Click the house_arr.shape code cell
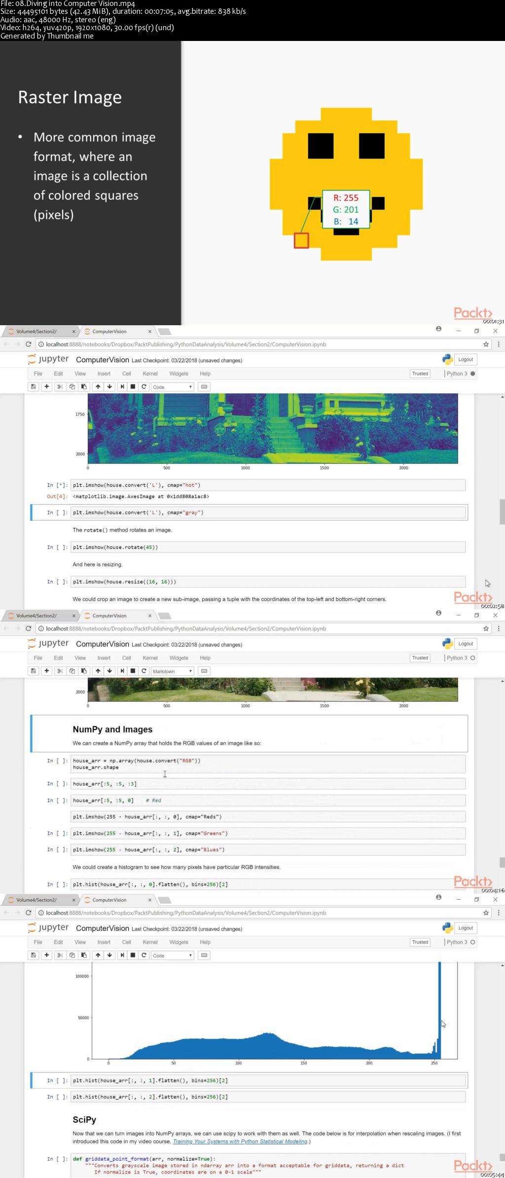 [x=268, y=764]
